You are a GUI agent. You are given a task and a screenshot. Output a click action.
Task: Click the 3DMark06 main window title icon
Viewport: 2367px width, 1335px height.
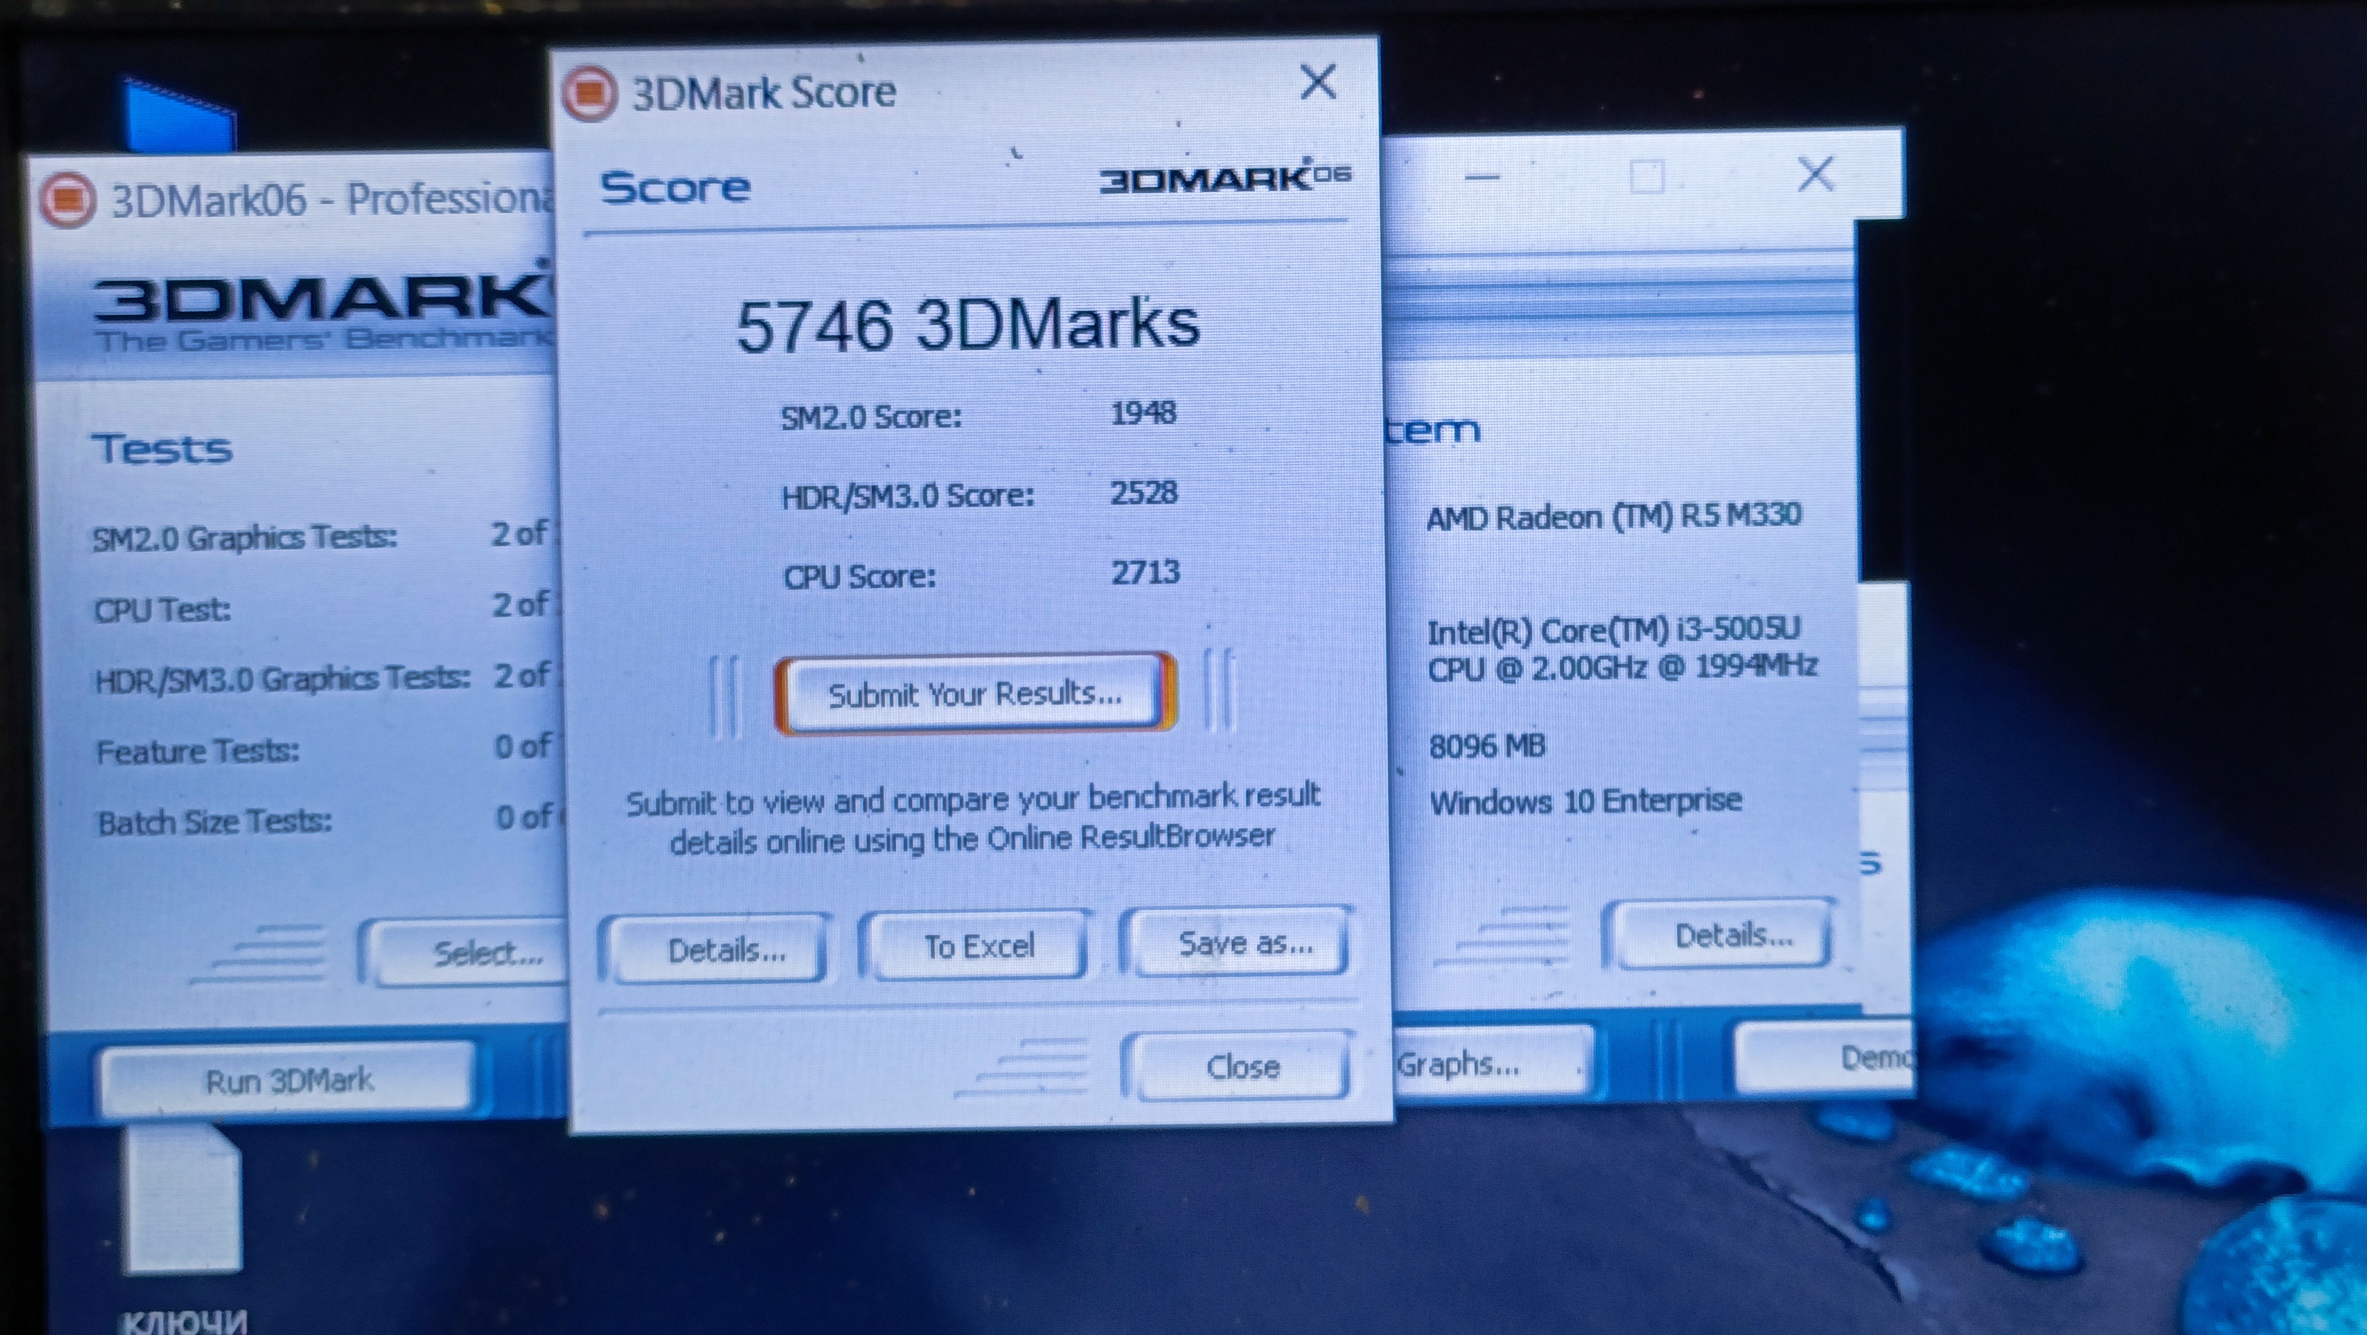tap(67, 199)
